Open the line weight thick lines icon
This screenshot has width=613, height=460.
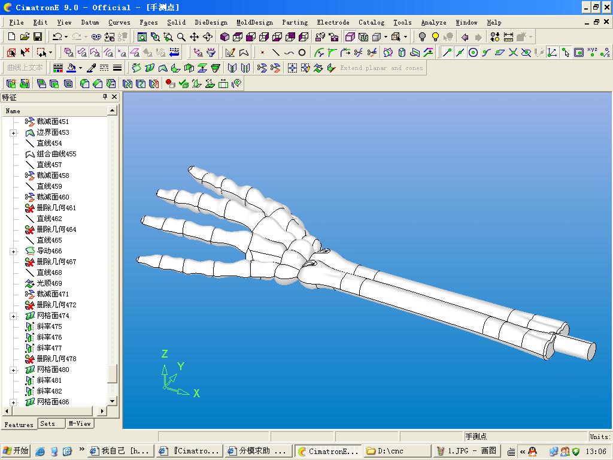[x=117, y=68]
